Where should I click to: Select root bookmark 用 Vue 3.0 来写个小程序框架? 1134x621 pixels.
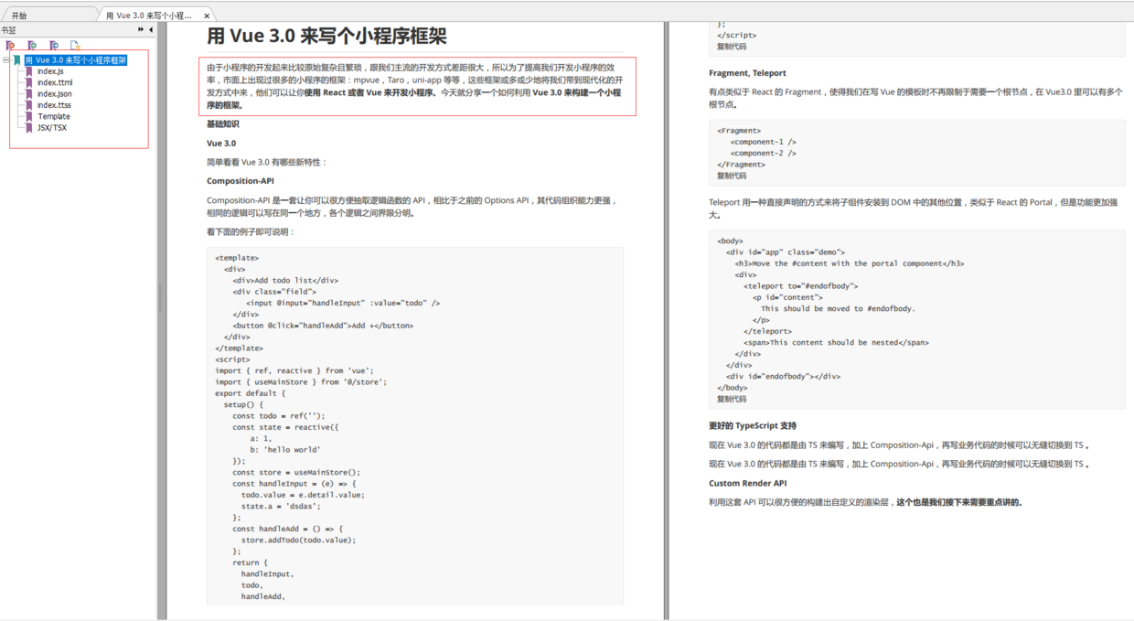point(76,60)
